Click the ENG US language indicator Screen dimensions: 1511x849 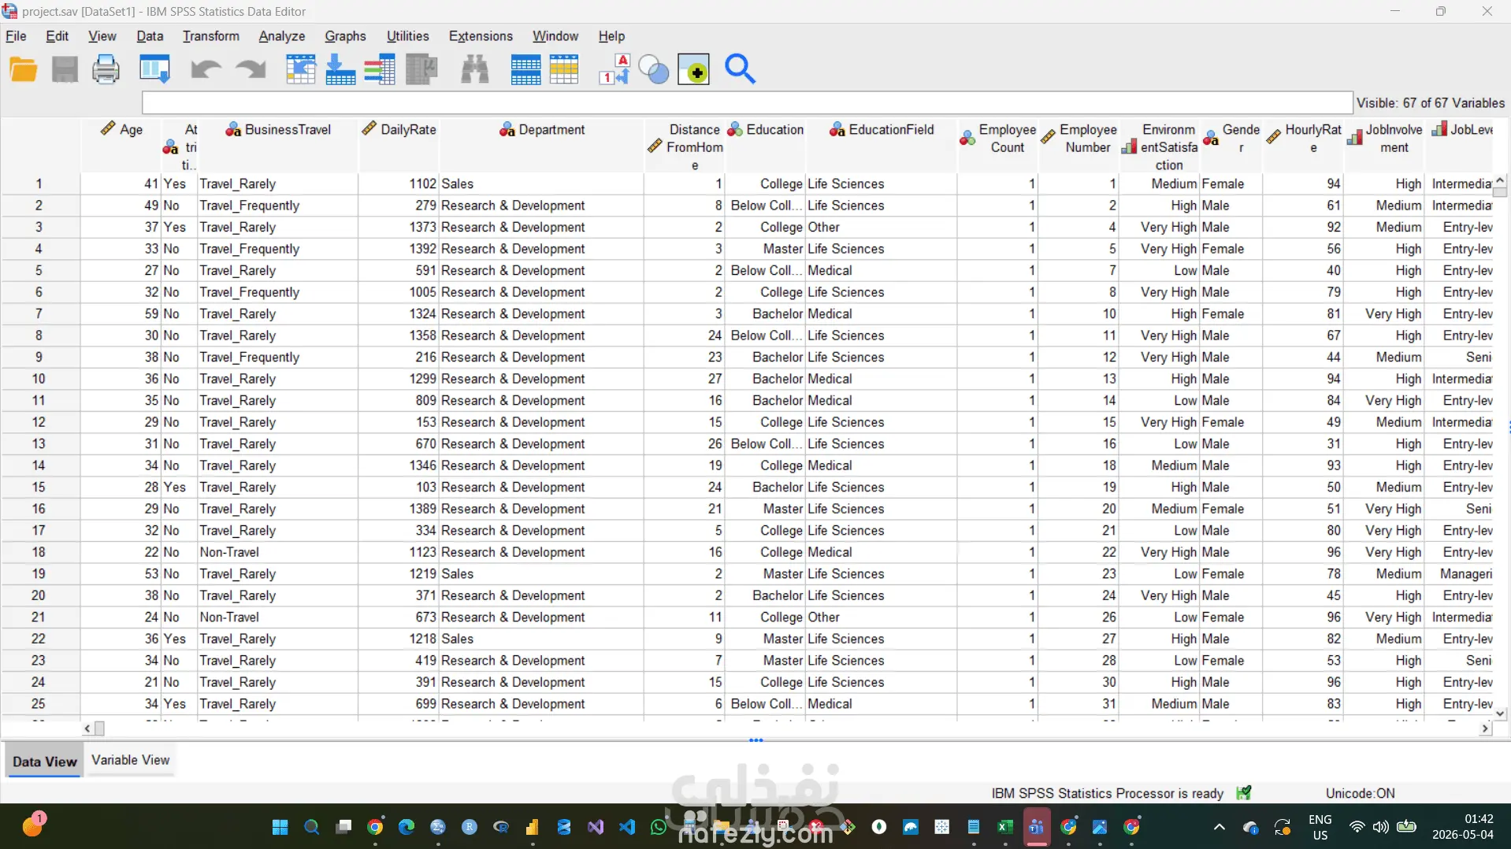coord(1320,827)
